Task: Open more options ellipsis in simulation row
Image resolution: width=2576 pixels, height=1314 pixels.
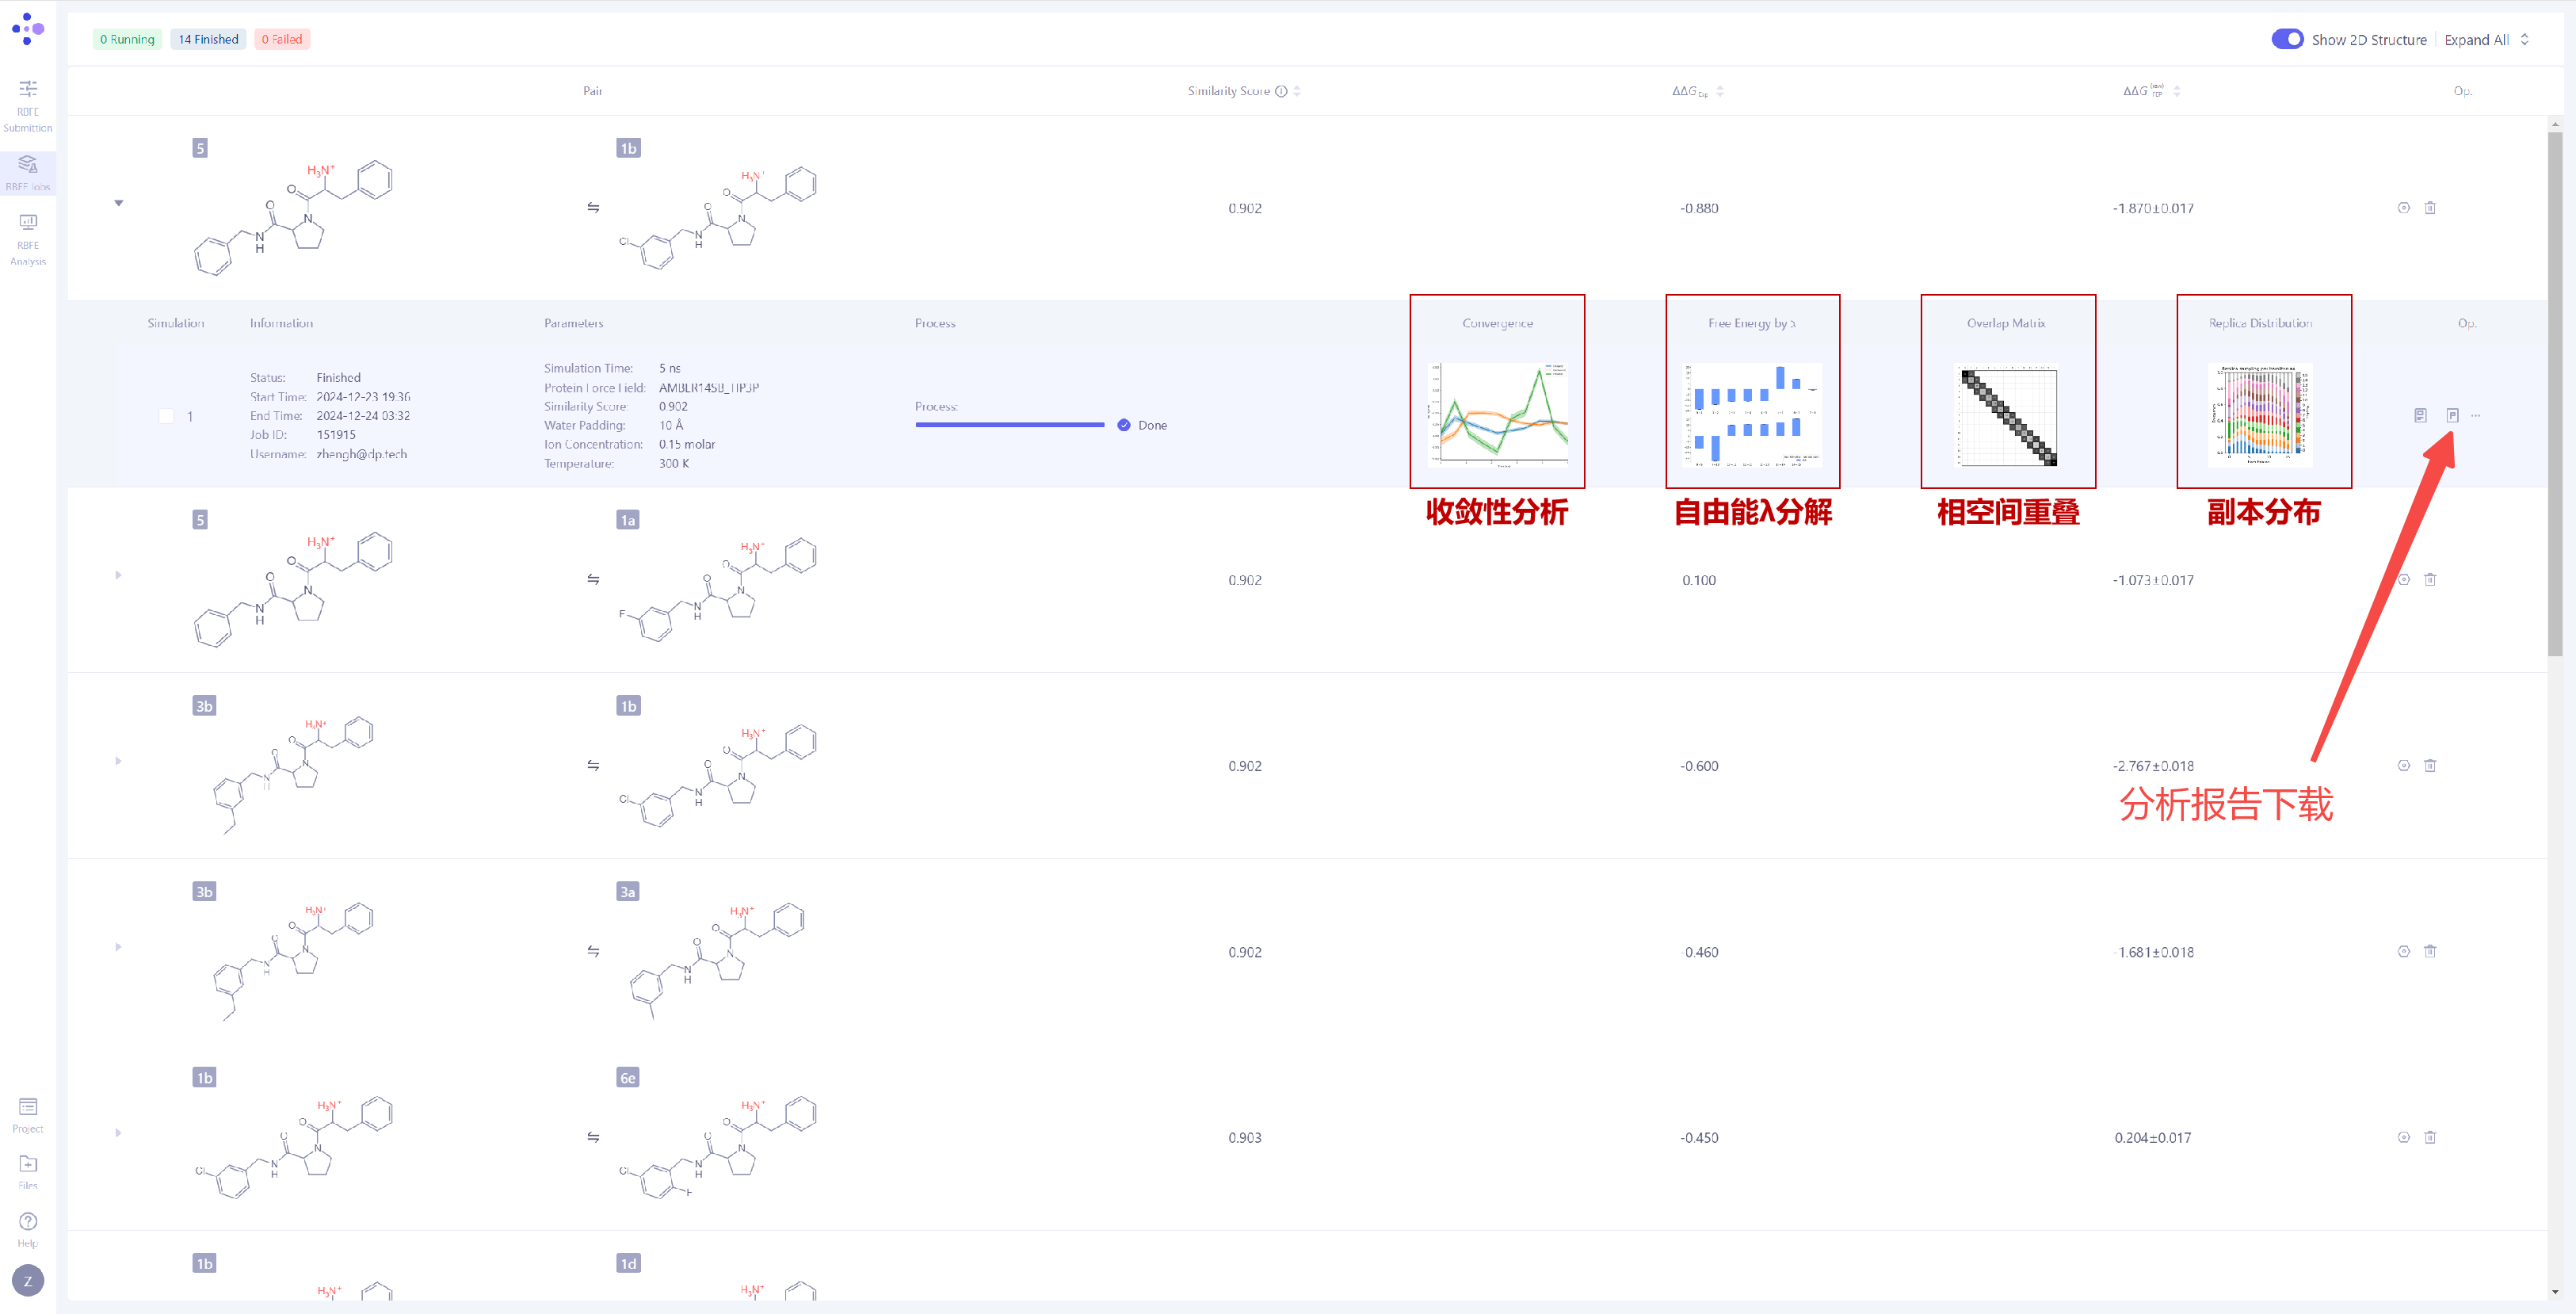Action: (x=2476, y=415)
